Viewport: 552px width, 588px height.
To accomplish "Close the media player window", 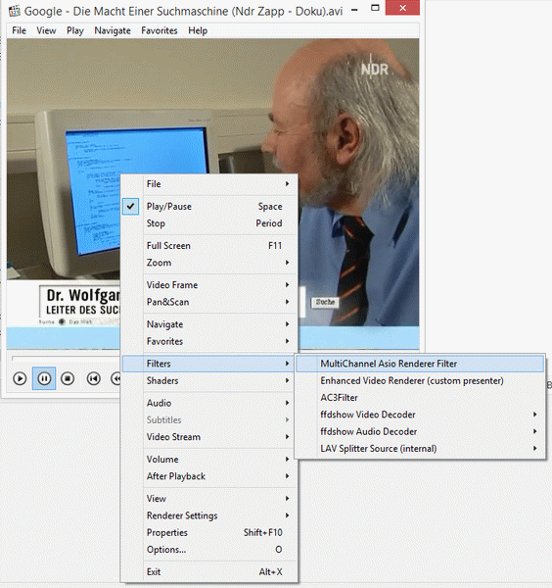I will (402, 8).
